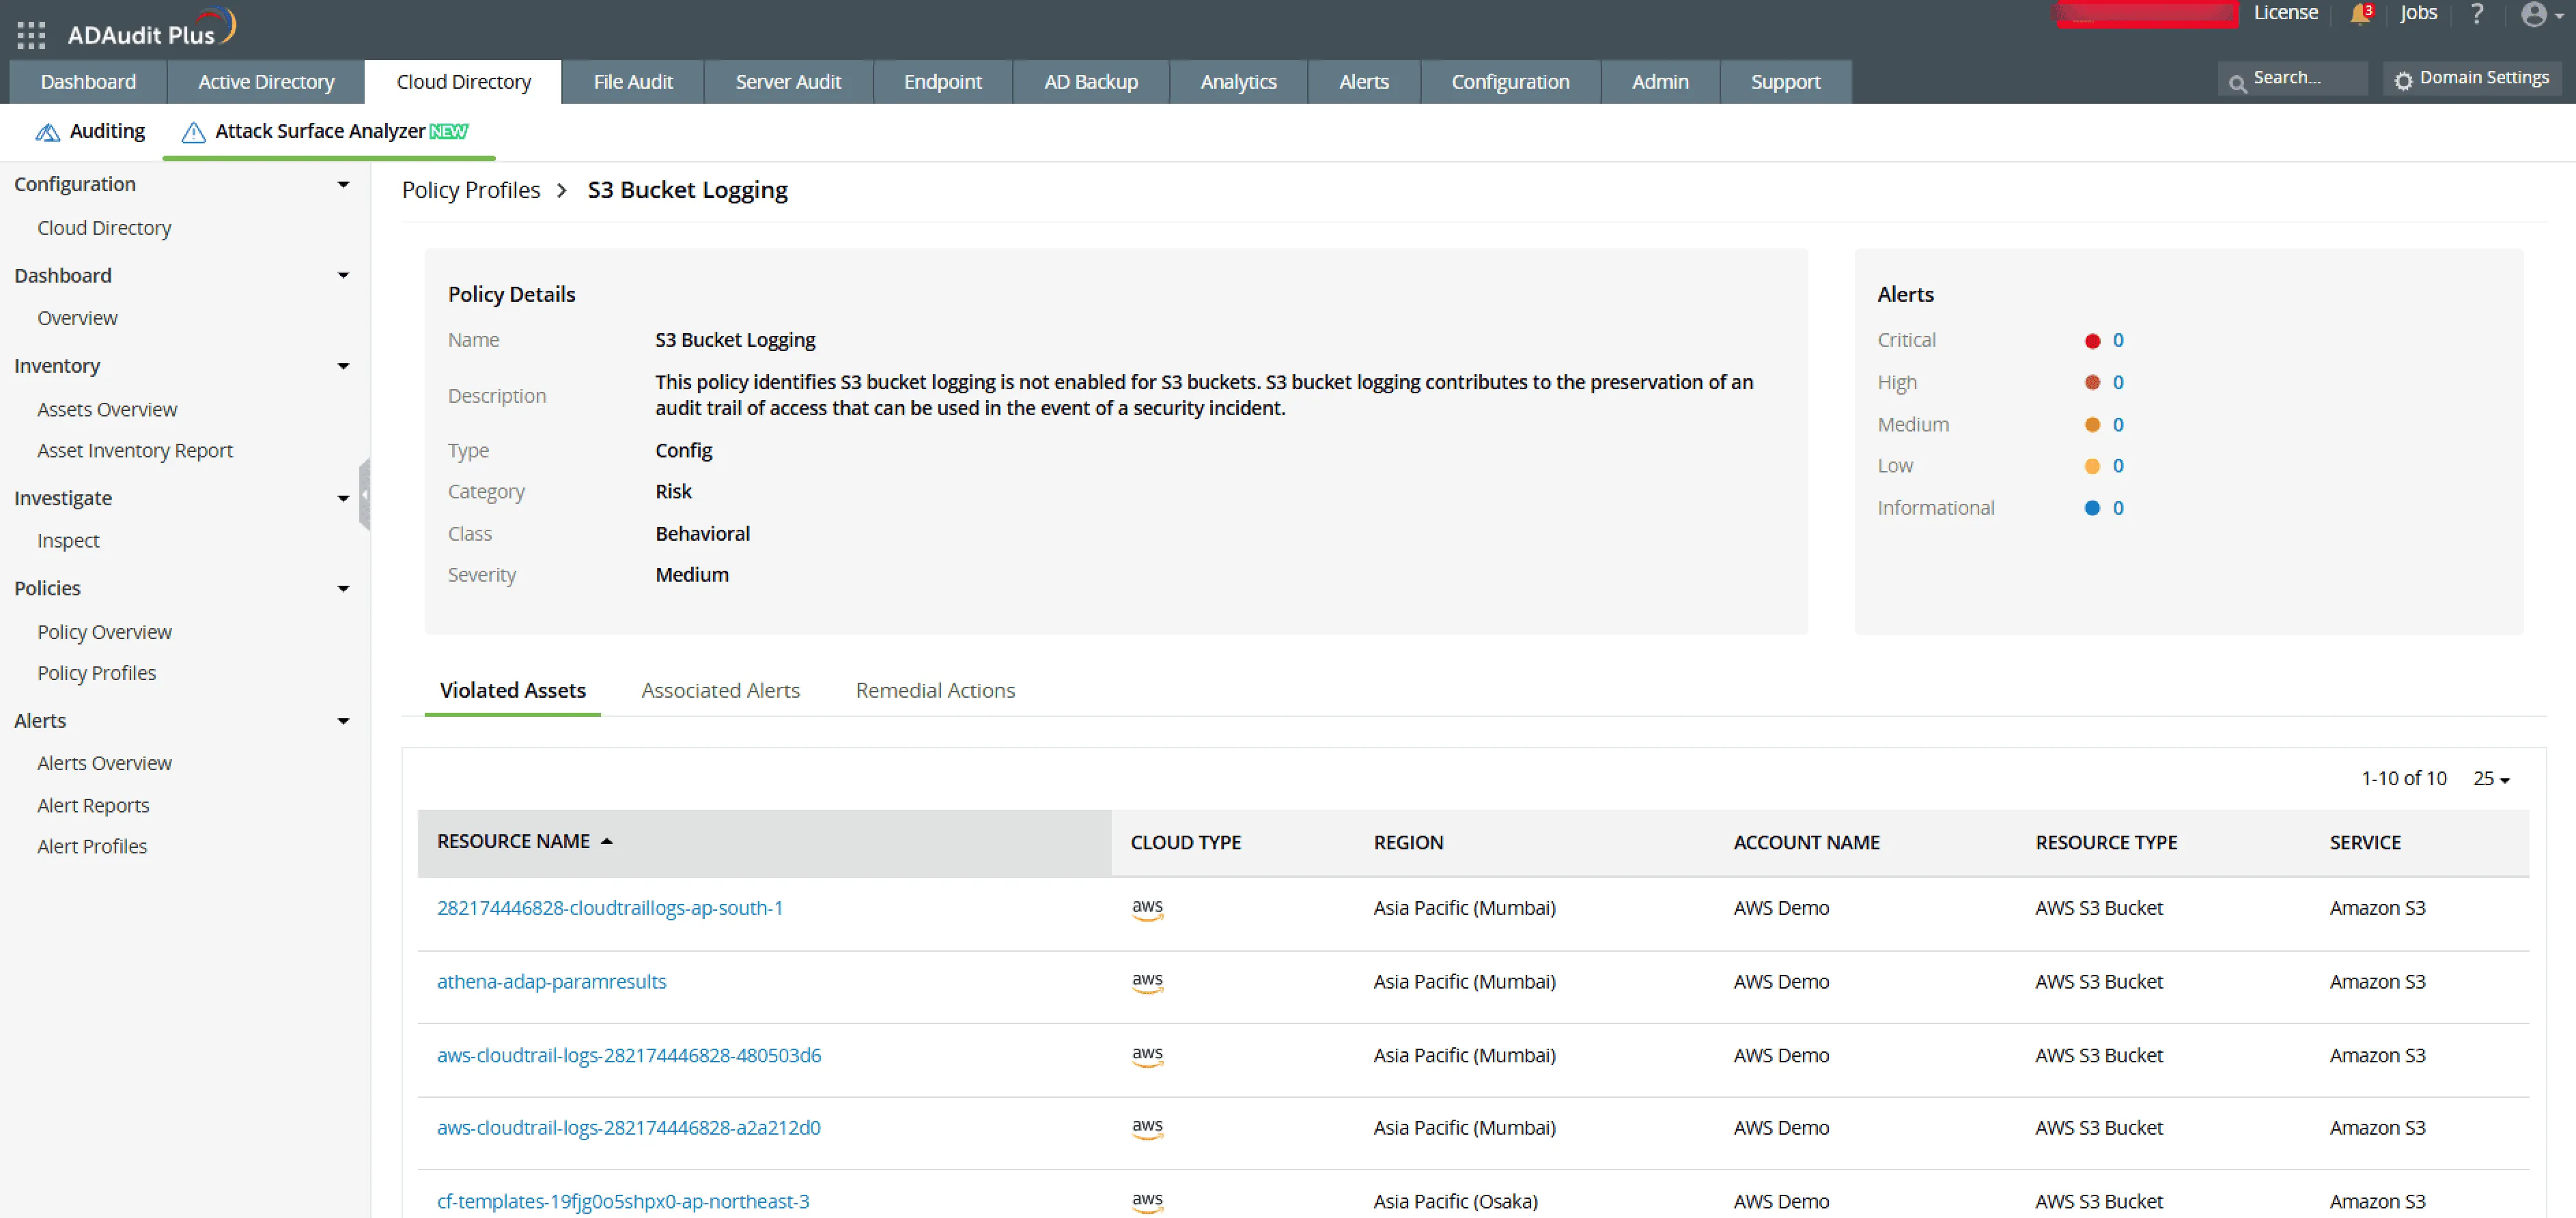This screenshot has width=2576, height=1218.
Task: Open the Jobs link
Action: point(2418,13)
